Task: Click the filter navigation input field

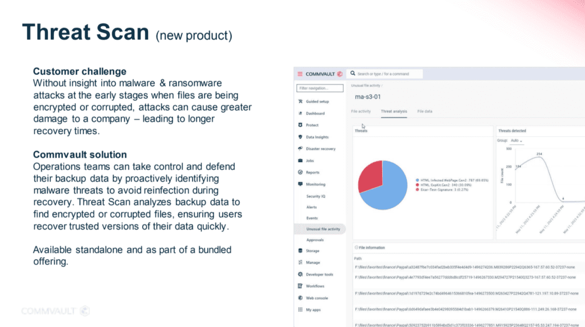Action: 320,88
